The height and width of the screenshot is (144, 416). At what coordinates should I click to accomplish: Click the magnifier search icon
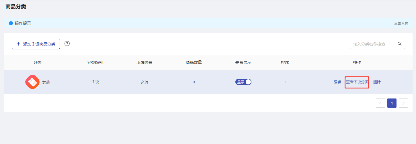pyautogui.click(x=400, y=44)
